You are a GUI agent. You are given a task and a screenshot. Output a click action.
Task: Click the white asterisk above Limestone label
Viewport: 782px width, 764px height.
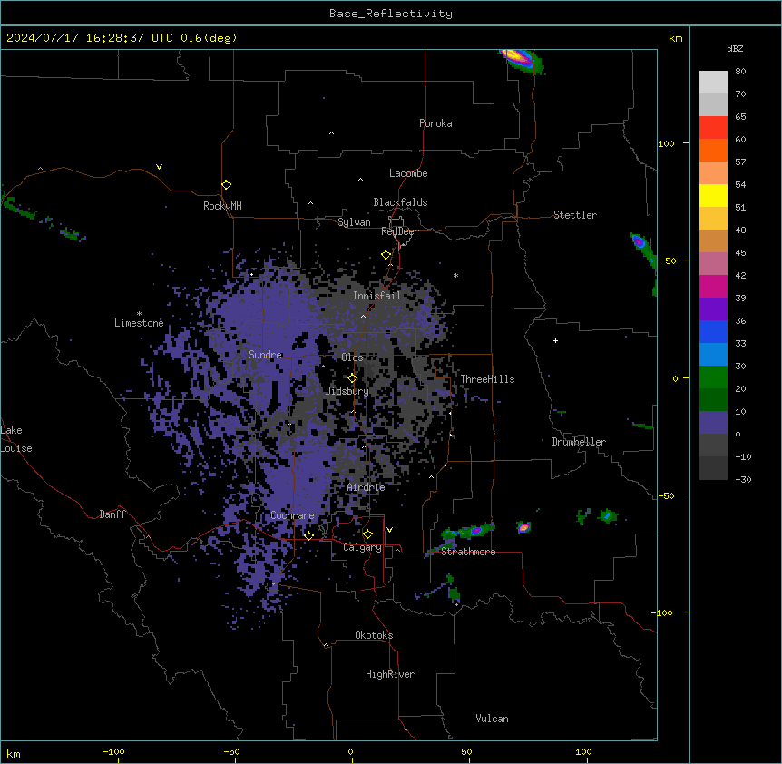click(139, 313)
